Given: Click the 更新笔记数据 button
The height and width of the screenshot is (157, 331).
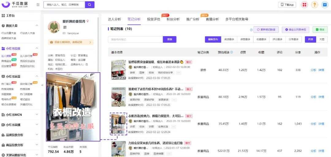Looking at the screenshot, I should click(266, 30).
